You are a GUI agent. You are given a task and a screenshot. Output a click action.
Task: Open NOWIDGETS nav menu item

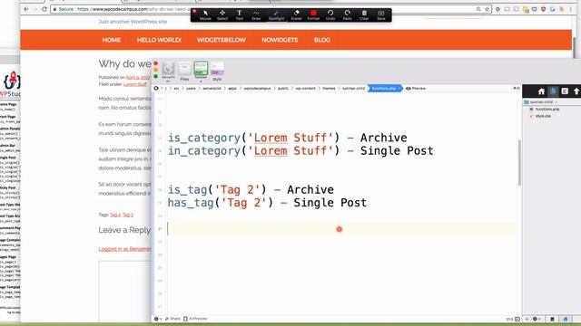click(x=280, y=40)
